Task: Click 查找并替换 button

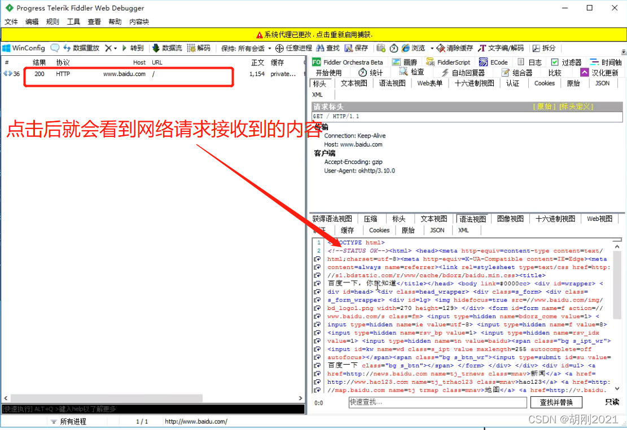Action: click(556, 402)
